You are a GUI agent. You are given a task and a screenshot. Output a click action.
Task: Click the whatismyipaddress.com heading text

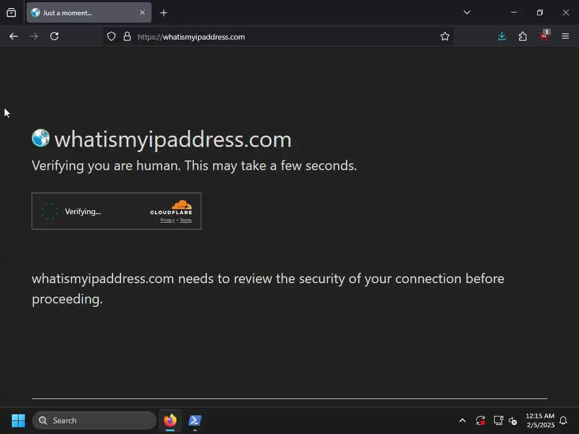(x=173, y=140)
